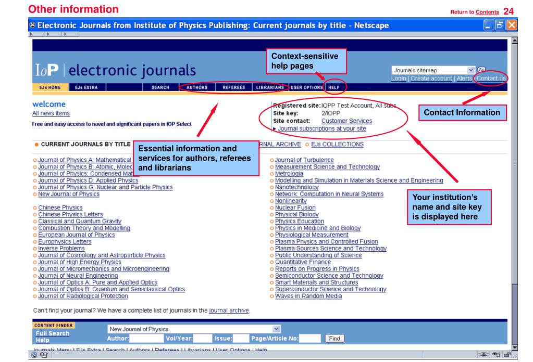Click the Alerts link

(x=464, y=79)
